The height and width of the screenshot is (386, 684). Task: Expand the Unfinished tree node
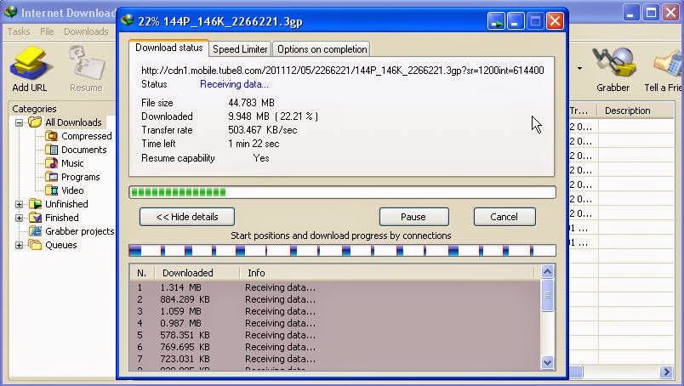[20, 204]
